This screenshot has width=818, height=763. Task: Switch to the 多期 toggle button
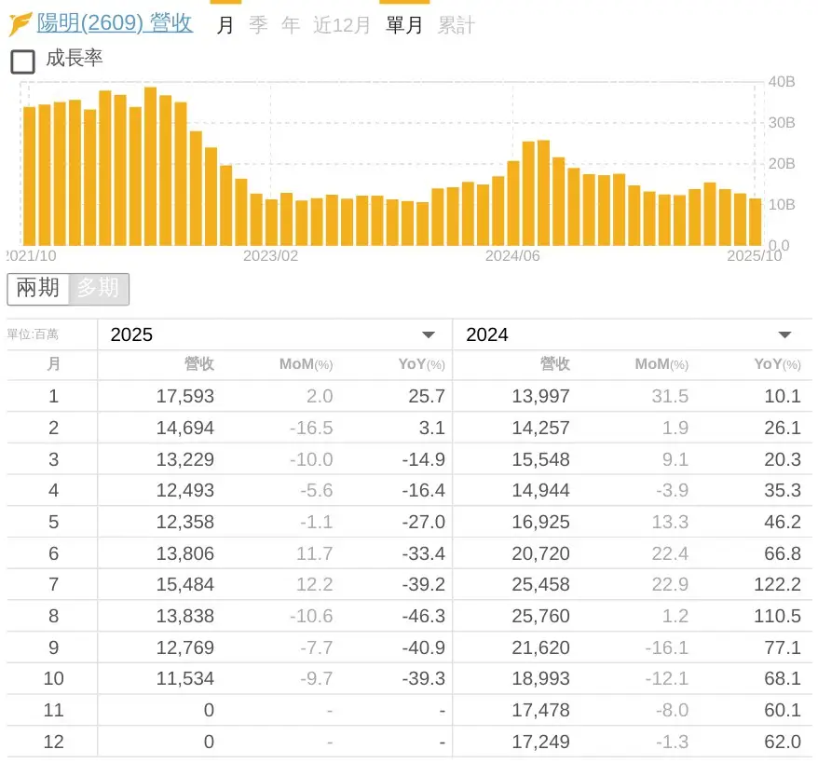point(98,289)
